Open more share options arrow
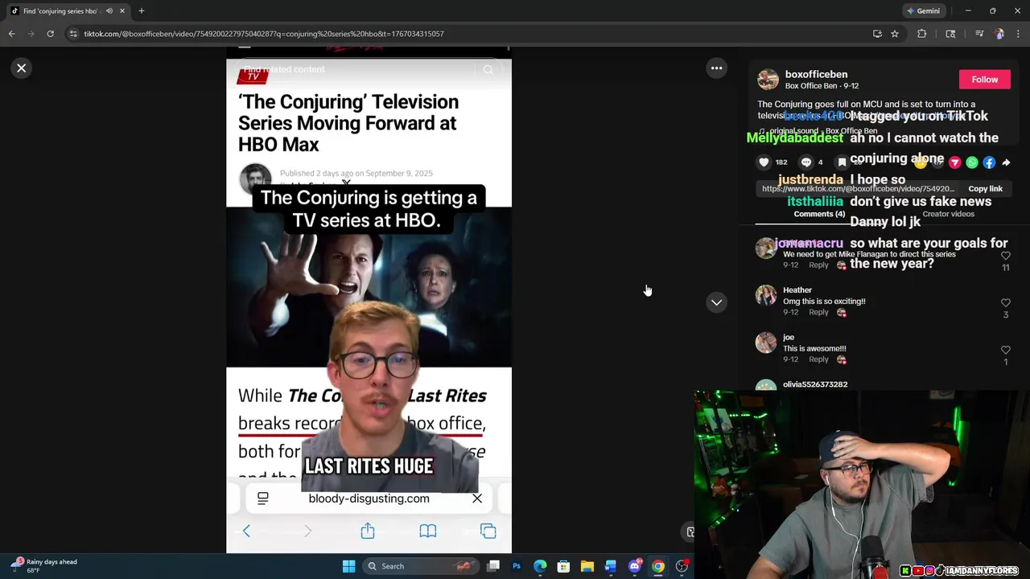Screen dimensions: 1030x579 [1006, 162]
